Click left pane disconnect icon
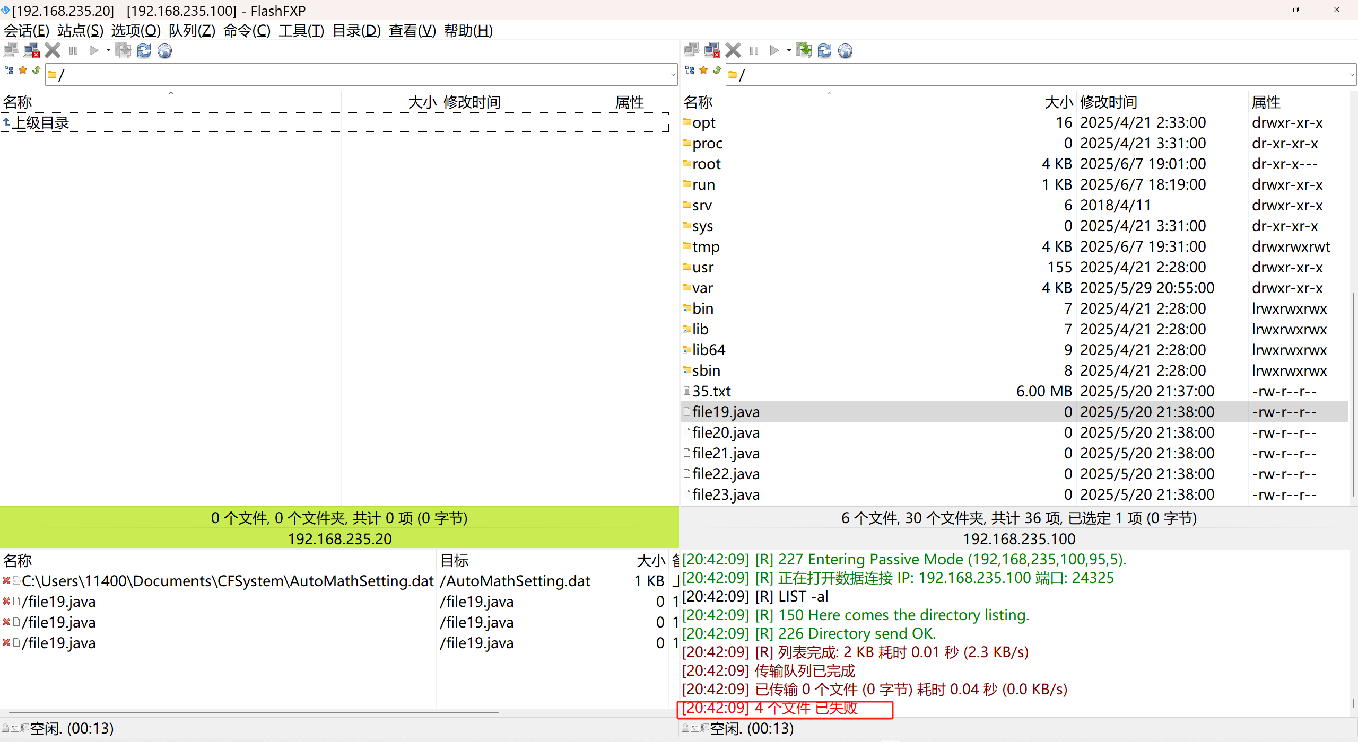Screen dimensions: 1358x742 point(32,51)
